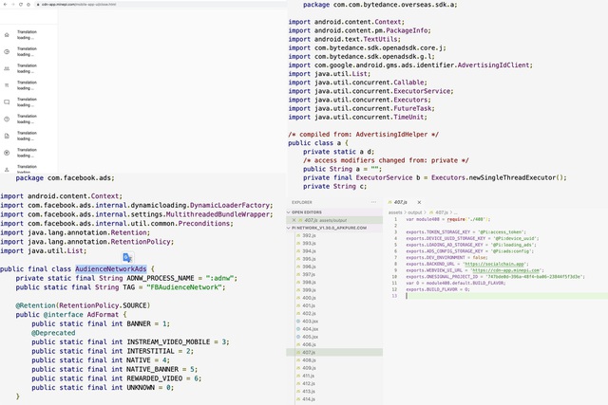Open 414.js in the file tree

[309, 398]
